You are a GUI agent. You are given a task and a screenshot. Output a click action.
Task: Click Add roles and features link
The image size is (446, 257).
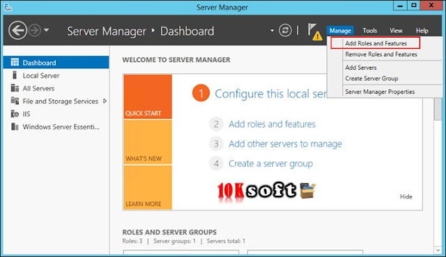272,124
